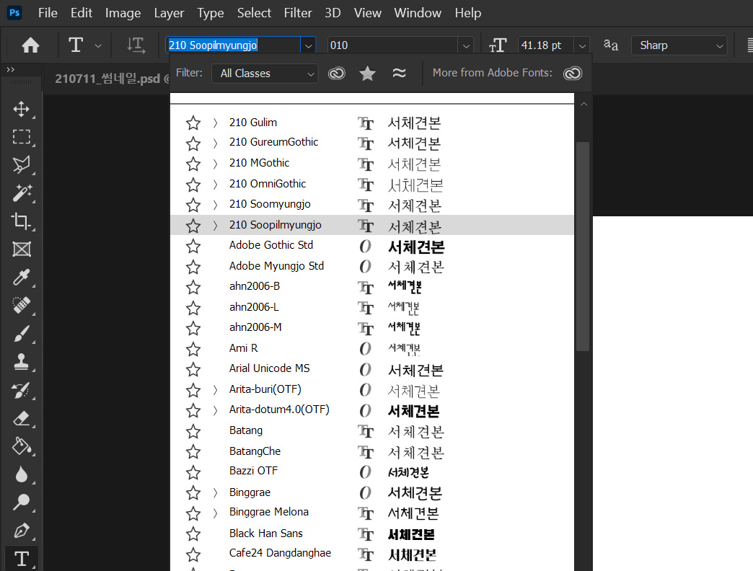Star the Black Han Sans font
Viewport: 753px width, 571px height.
(x=193, y=534)
